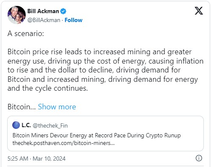The image size is (211, 167).
Task: Open L.C.'s round blue avatar
Action: [16, 125]
